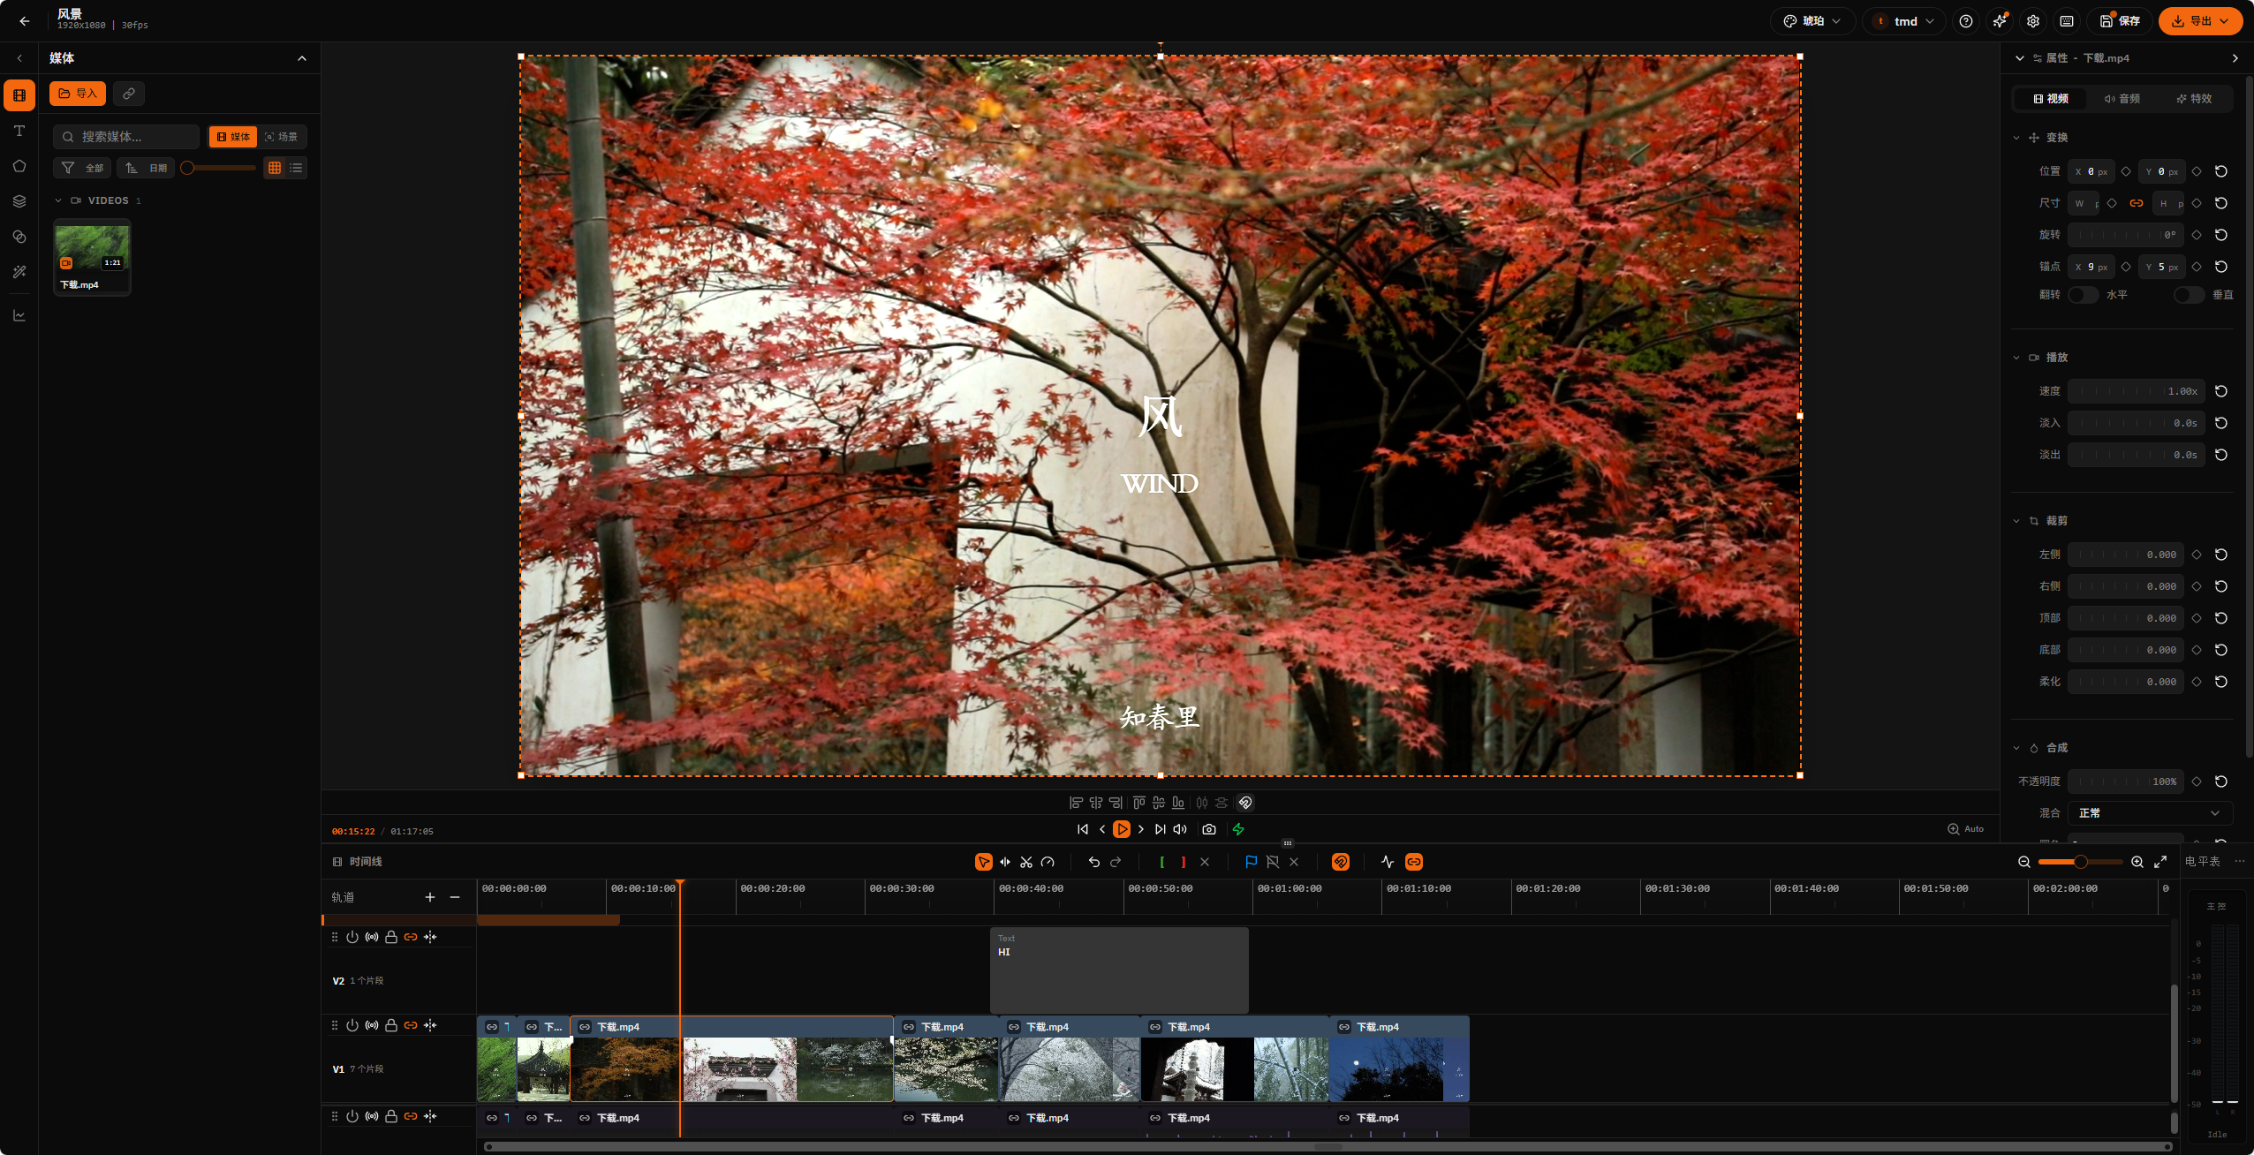
Task: Click the waveform icon in timeline toolbar
Action: tap(1388, 862)
